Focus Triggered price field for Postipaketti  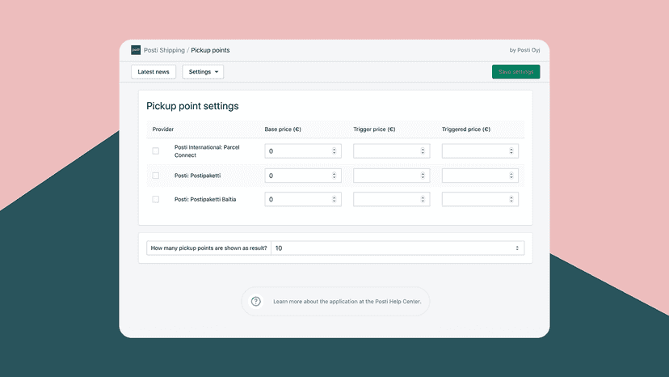point(480,176)
